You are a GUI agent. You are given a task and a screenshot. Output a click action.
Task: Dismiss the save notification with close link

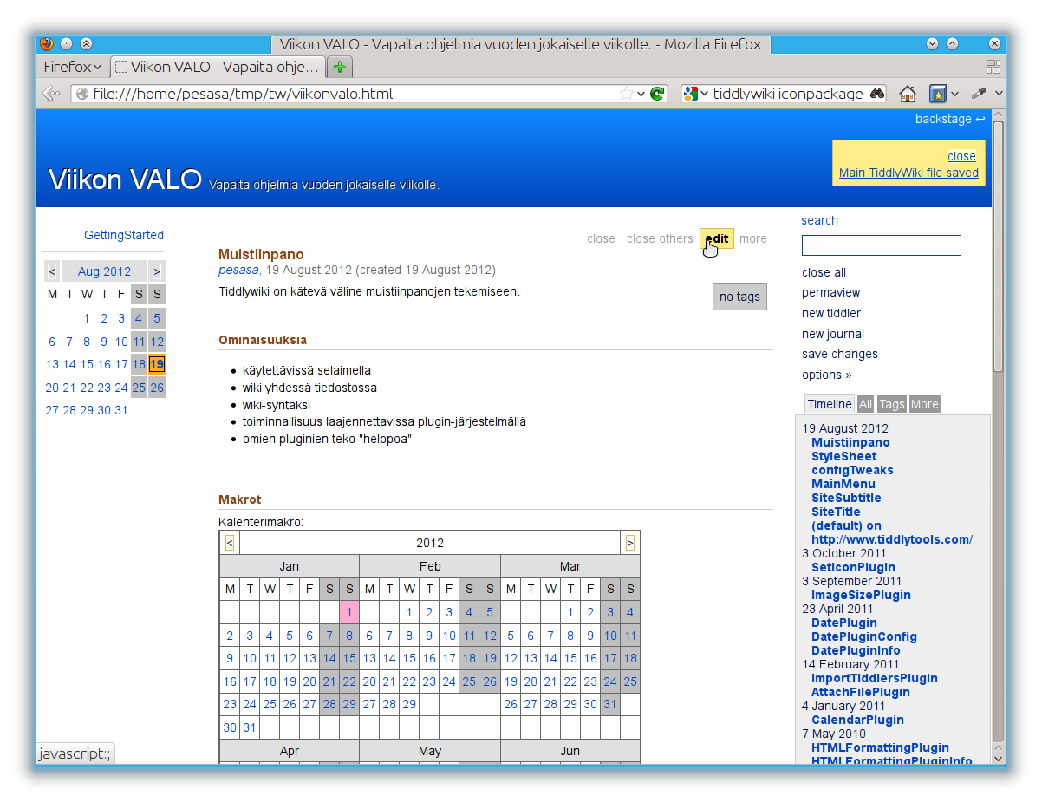[x=961, y=156]
